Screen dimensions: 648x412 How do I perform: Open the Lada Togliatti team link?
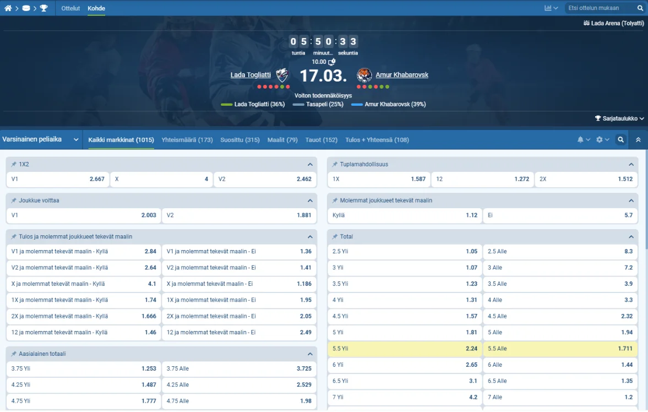pyautogui.click(x=251, y=75)
